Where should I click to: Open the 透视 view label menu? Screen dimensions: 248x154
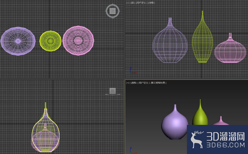click(x=134, y=83)
